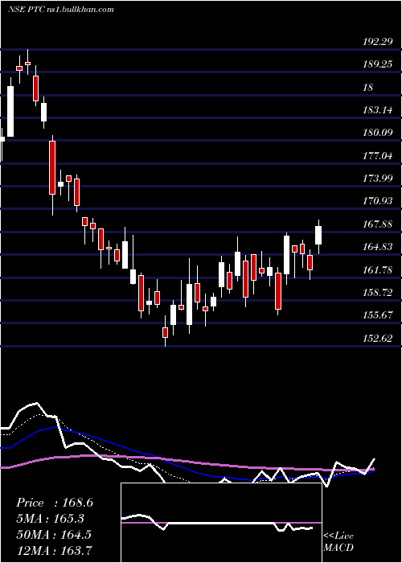The image size is (402, 563).
Task: Click the 180.09 price level label
Action: pos(377,134)
